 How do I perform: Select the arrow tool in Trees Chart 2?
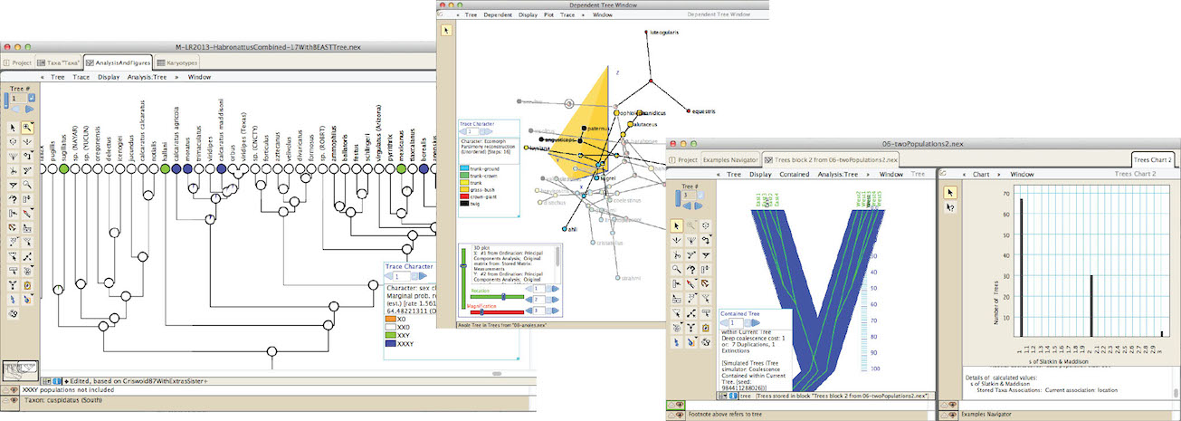click(x=951, y=192)
